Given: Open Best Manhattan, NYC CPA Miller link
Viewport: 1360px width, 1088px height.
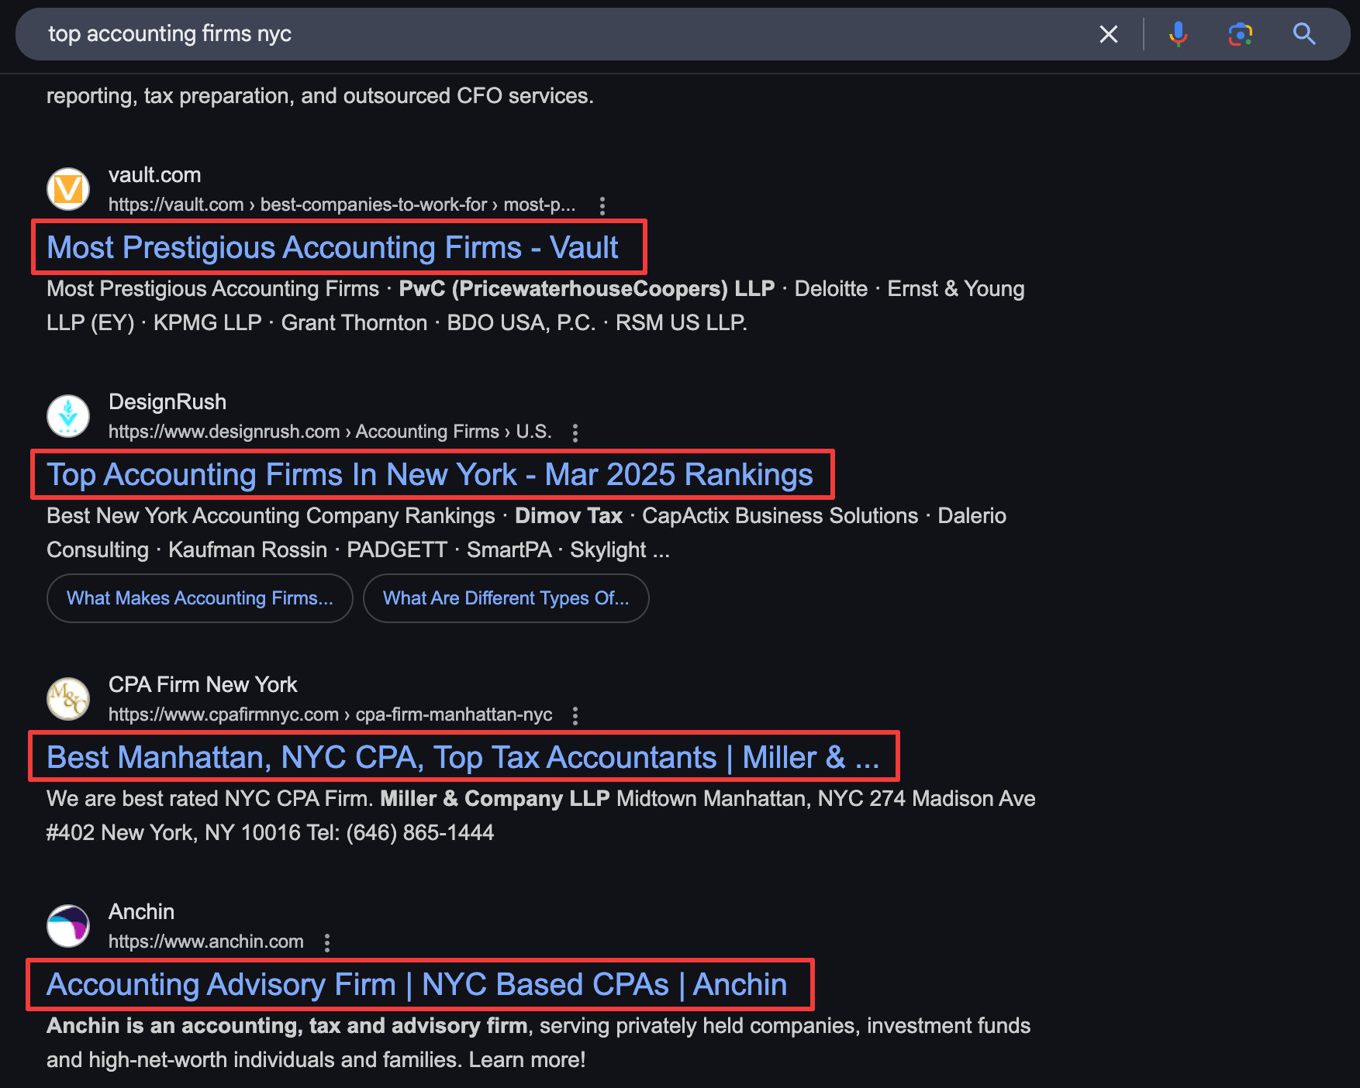Looking at the screenshot, I should (x=463, y=758).
